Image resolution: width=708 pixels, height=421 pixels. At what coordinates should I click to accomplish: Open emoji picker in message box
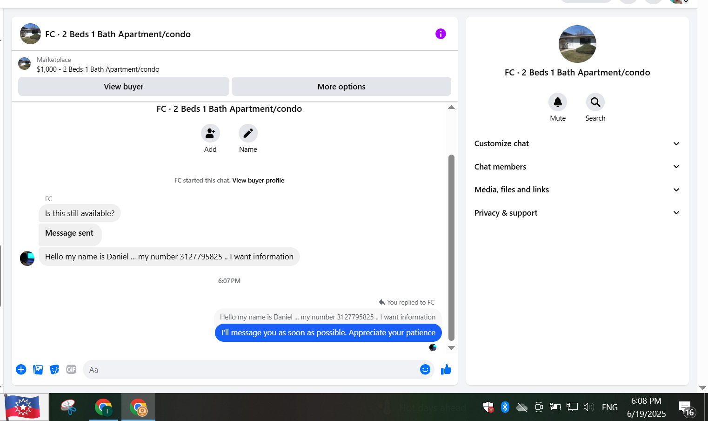[x=425, y=369]
